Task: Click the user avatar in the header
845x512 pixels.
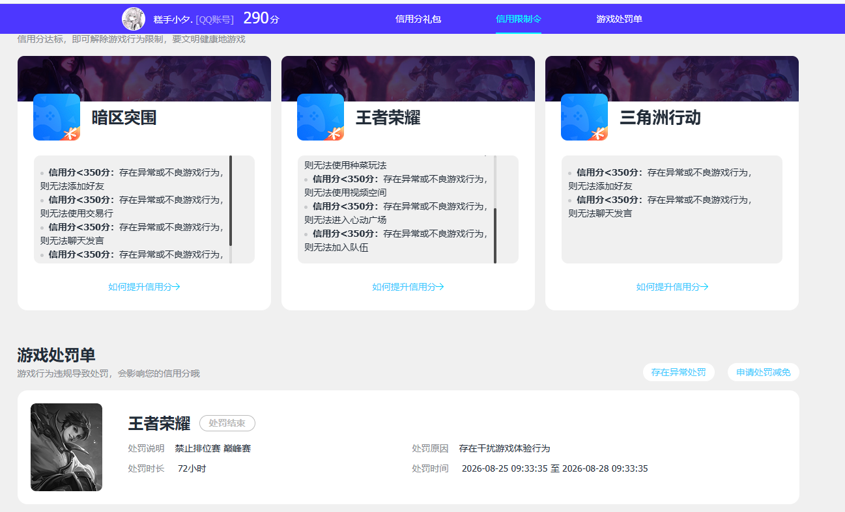Action: [134, 19]
